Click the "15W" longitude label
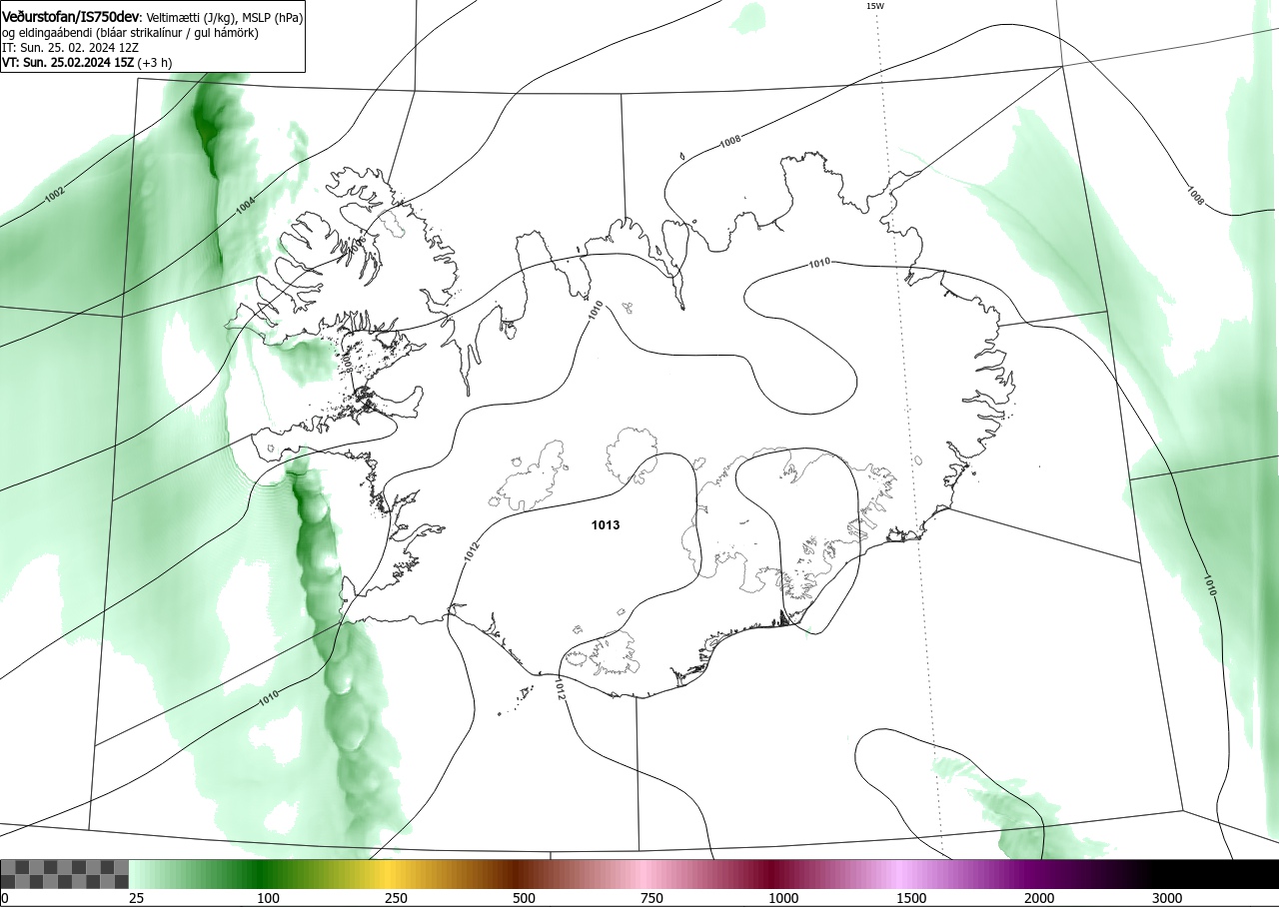 [x=875, y=6]
